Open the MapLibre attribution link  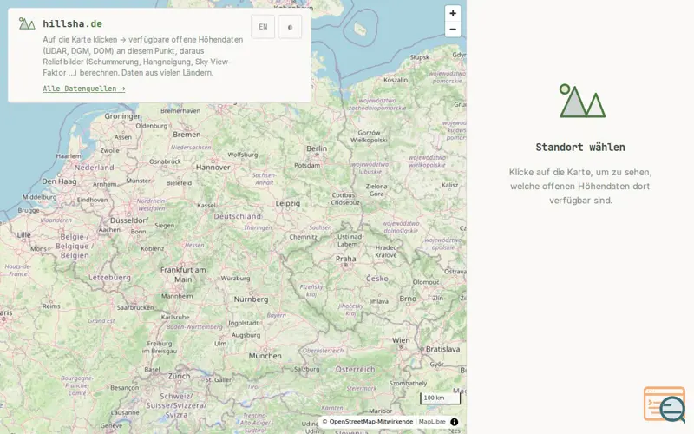coord(432,422)
